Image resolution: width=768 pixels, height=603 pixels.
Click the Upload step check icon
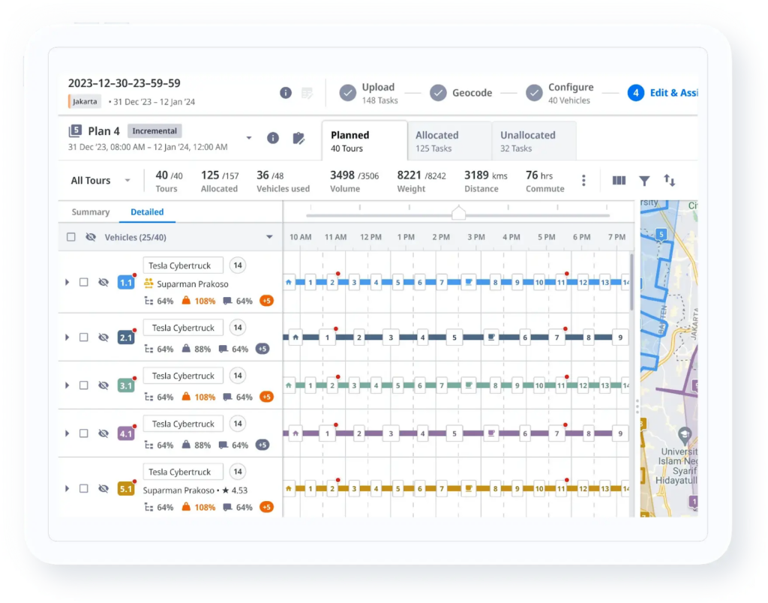348,93
